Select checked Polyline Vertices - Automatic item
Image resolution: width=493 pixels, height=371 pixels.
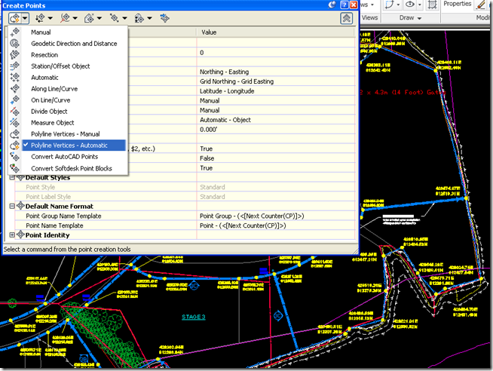[74, 146]
